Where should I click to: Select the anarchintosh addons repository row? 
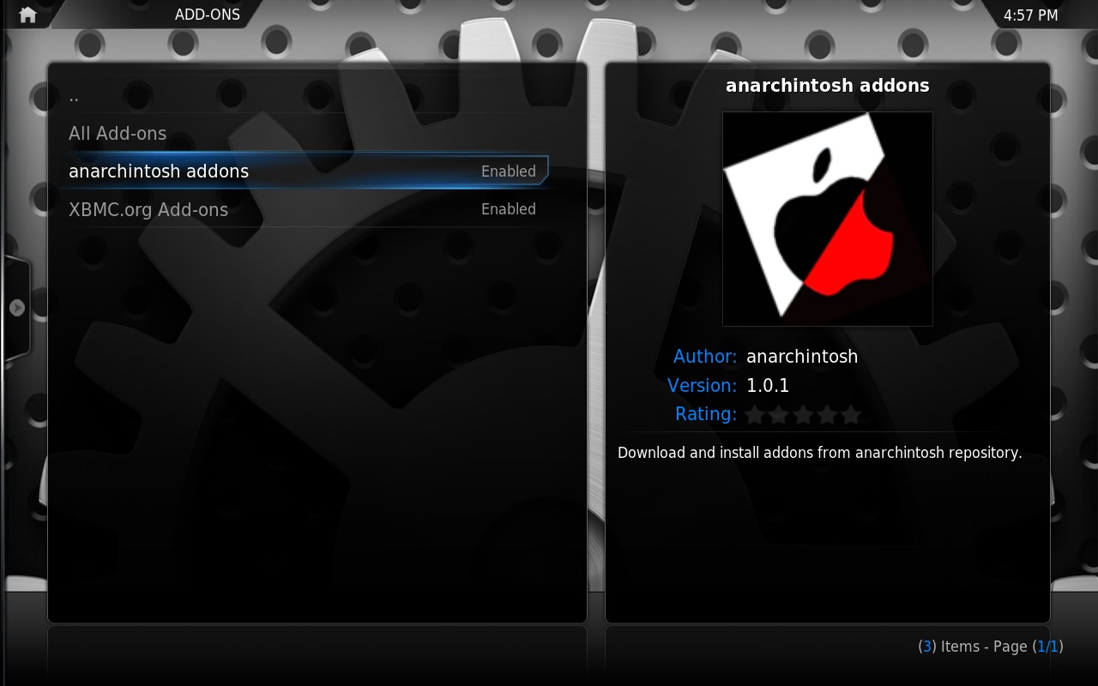click(159, 171)
